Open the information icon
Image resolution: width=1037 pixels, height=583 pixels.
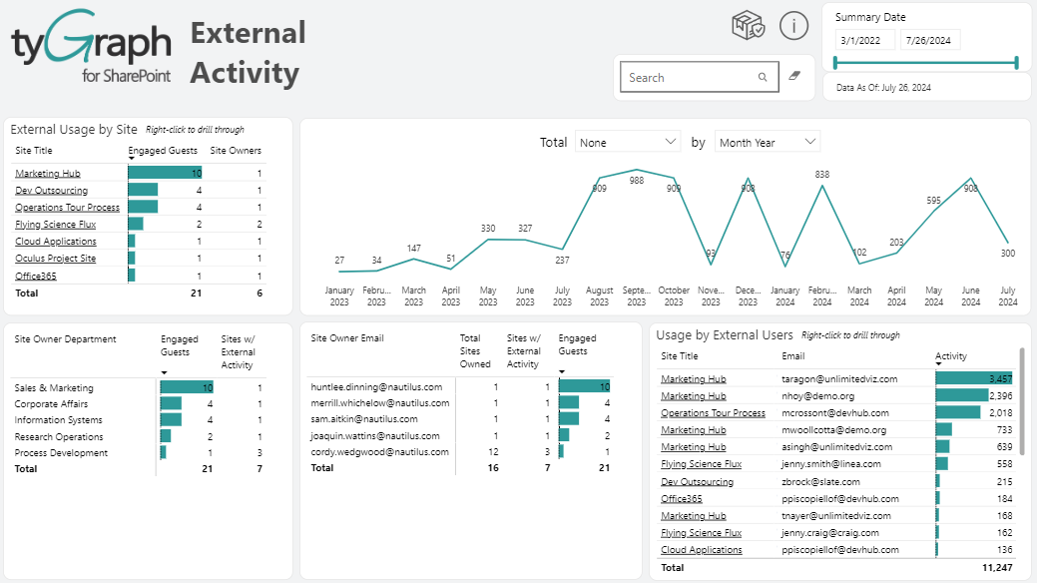pos(793,26)
